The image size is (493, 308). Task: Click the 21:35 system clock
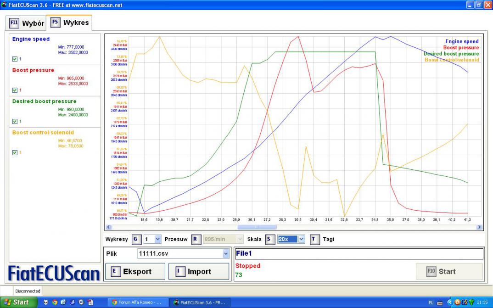point(483,302)
